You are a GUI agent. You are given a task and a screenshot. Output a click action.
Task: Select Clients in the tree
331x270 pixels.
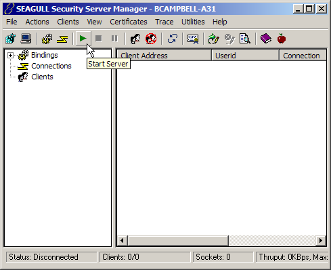tap(42, 77)
